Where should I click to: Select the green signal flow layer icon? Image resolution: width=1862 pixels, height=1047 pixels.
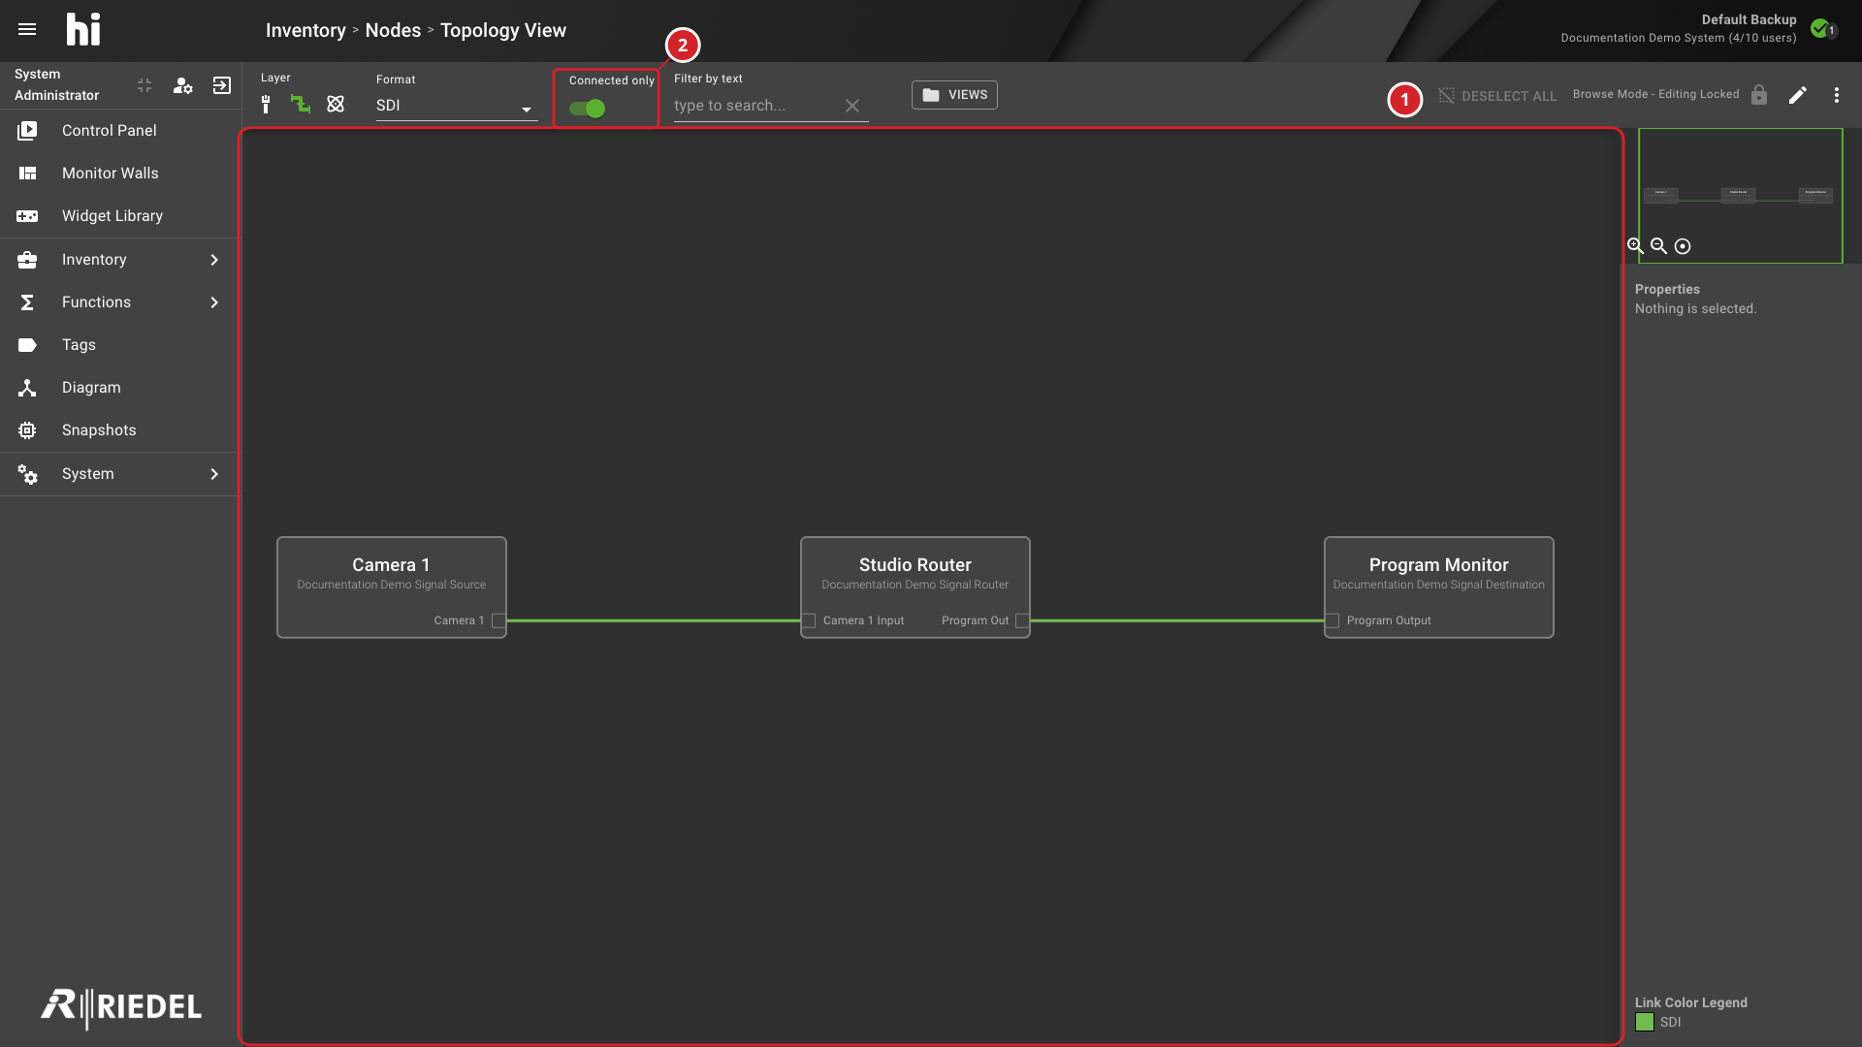click(x=301, y=104)
